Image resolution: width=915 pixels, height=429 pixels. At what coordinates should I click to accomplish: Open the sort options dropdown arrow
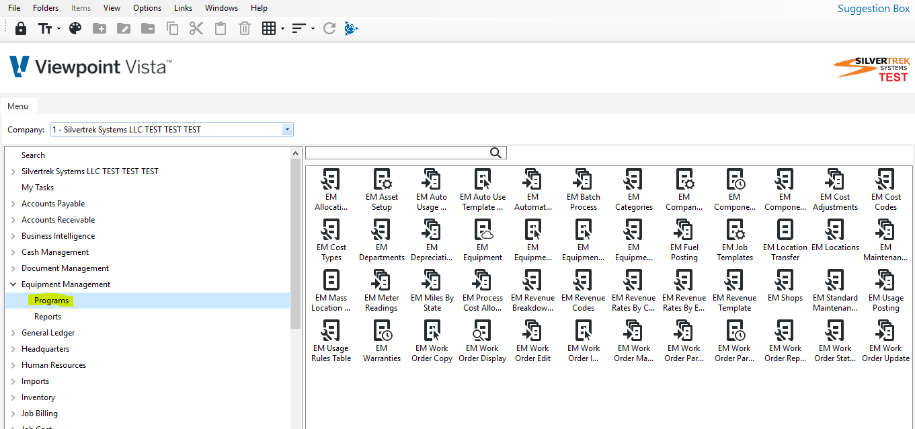313,28
